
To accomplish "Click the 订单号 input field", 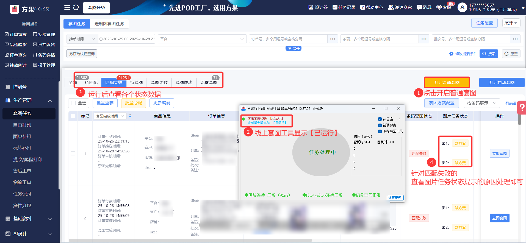I will tap(288, 39).
